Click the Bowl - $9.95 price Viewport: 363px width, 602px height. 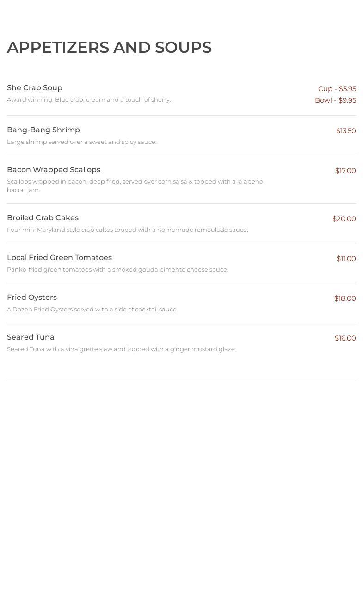point(335,100)
